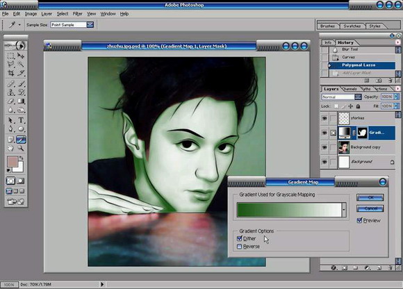This screenshot has height=289, width=403.
Task: Select the Crop tool in the toolbox
Action: coord(11,73)
